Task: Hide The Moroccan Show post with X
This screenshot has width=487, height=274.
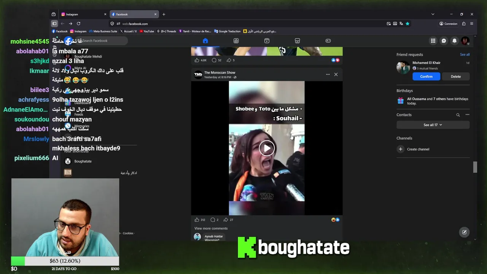Action: coord(336,75)
